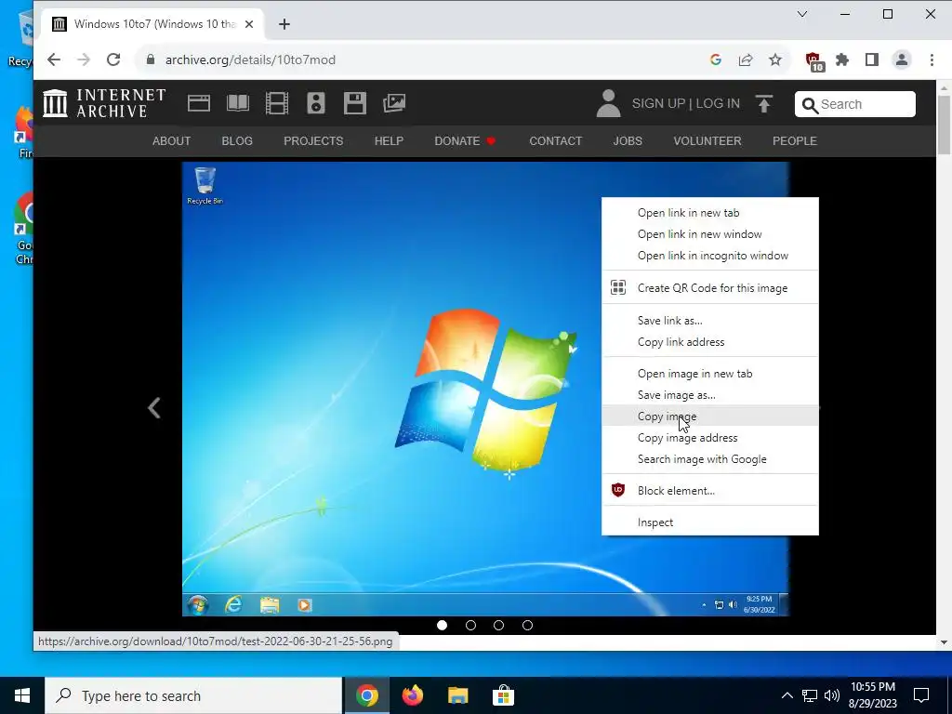Open File Explorer from the taskbar

(x=457, y=695)
